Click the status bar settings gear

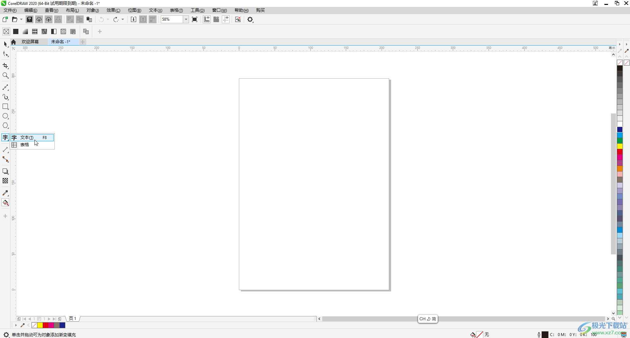pyautogui.click(x=6, y=334)
